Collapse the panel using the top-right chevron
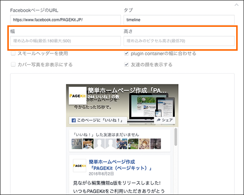This screenshot has height=195, width=244. point(237,5)
